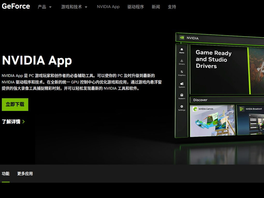264x198 pixels.
Task: Click the NVIDIA Broadcast app icon
Action: click(x=242, y=109)
